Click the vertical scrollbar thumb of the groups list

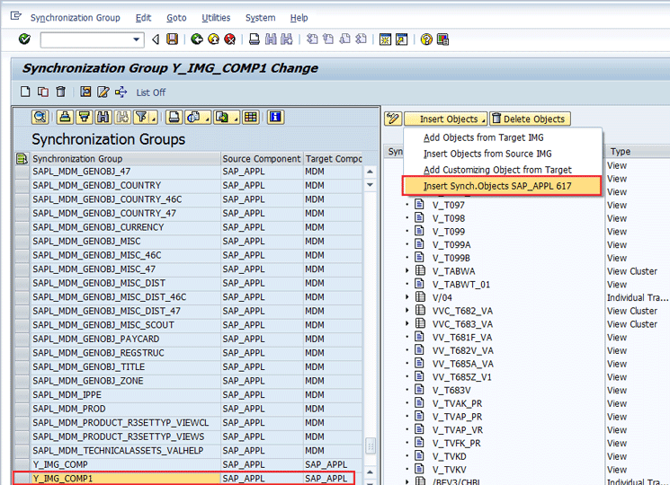[370, 446]
